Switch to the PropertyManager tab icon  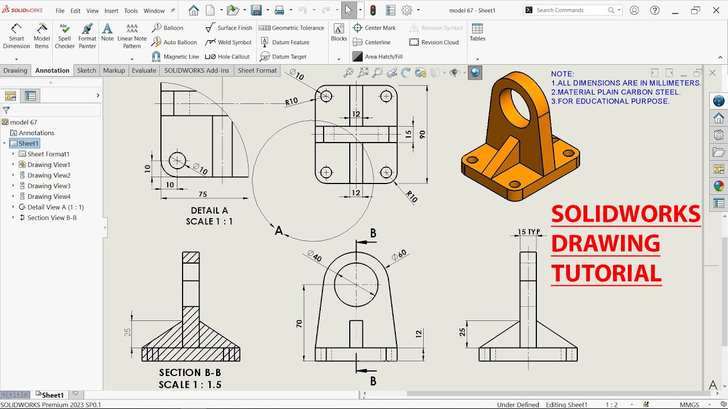tap(30, 96)
